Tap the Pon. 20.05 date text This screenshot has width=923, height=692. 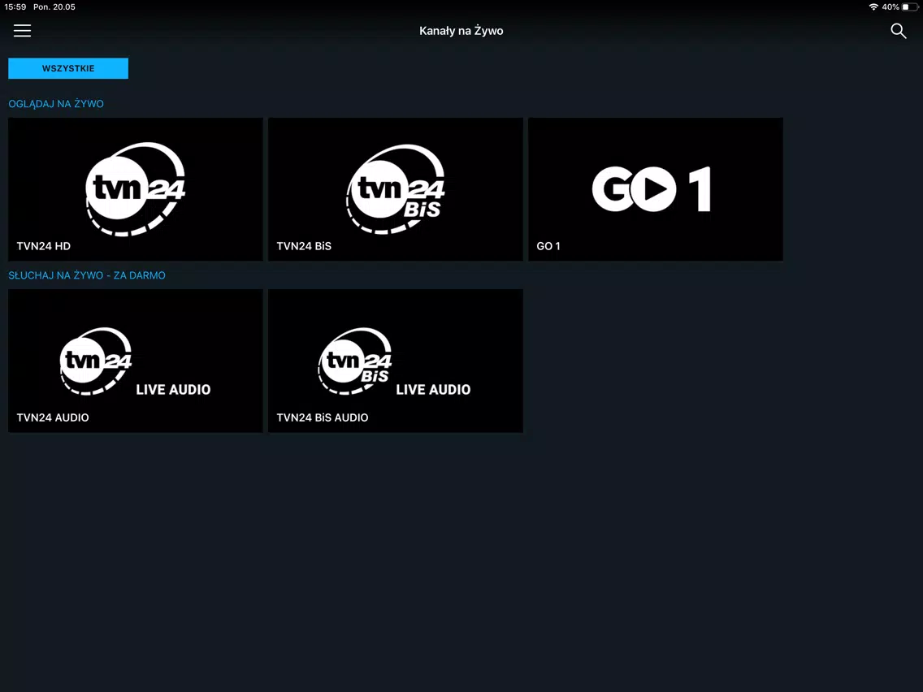[x=54, y=7]
